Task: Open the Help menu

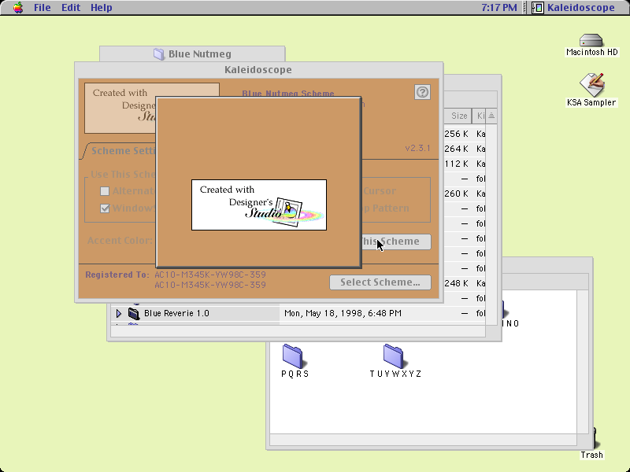Action: click(102, 8)
